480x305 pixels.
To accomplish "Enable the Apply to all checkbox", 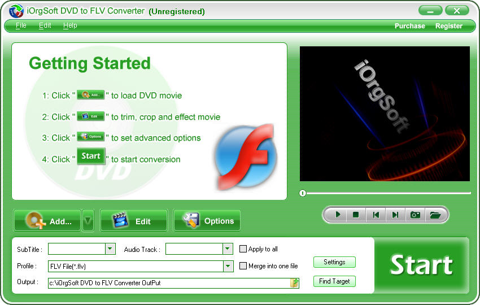I will pyautogui.click(x=243, y=249).
